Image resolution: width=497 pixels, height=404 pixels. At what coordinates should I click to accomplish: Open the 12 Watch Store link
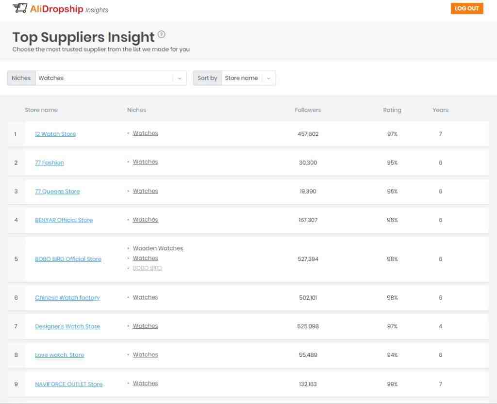55,134
